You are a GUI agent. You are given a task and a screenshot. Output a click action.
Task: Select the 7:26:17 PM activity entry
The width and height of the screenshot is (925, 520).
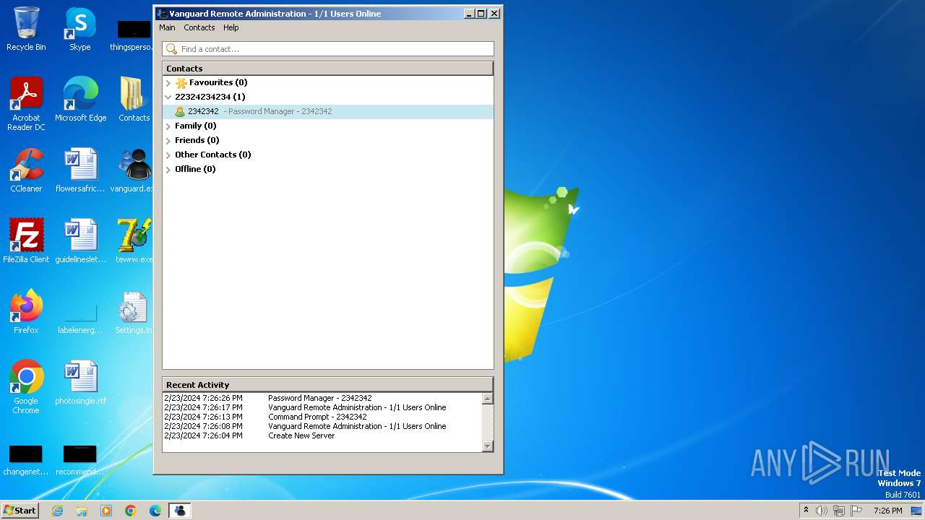pos(322,407)
